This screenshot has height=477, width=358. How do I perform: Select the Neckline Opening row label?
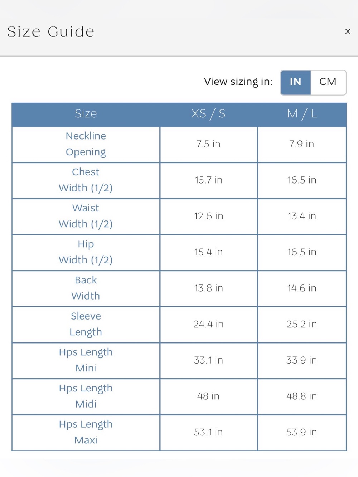coord(86,144)
